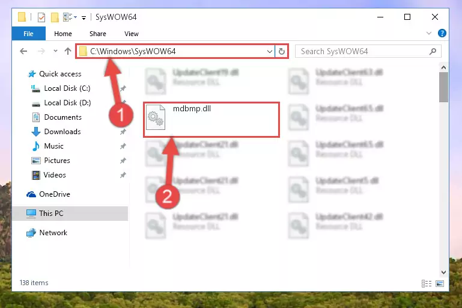
Task: Click the Quick access star icon
Action: (x=31, y=74)
